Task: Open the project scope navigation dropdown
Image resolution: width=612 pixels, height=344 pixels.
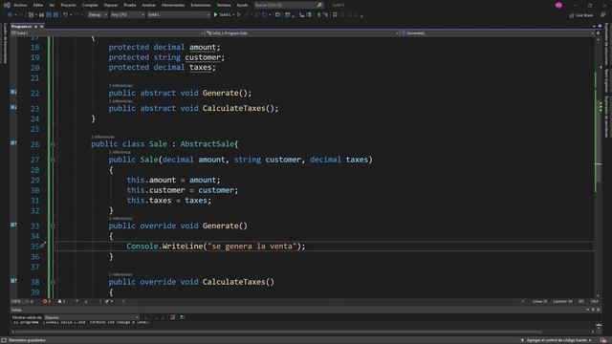Action: point(107,33)
